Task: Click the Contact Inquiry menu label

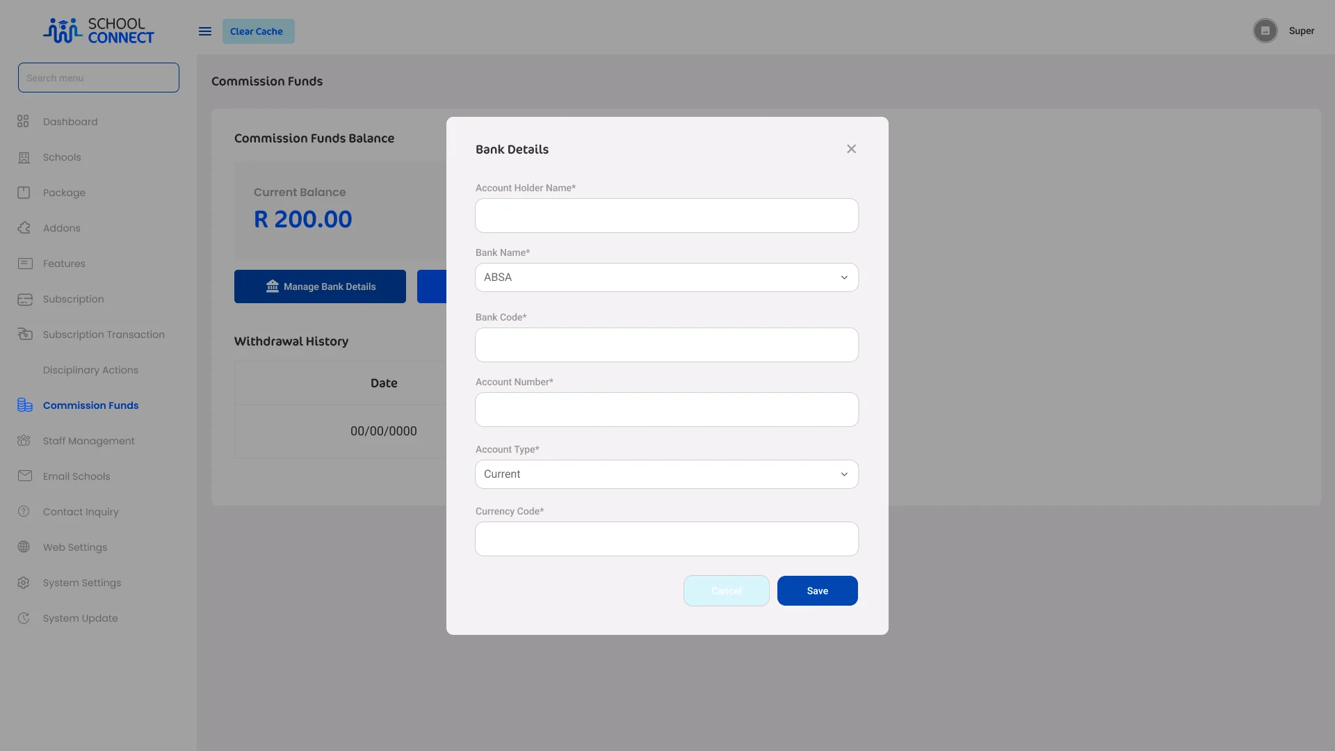Action: click(81, 512)
